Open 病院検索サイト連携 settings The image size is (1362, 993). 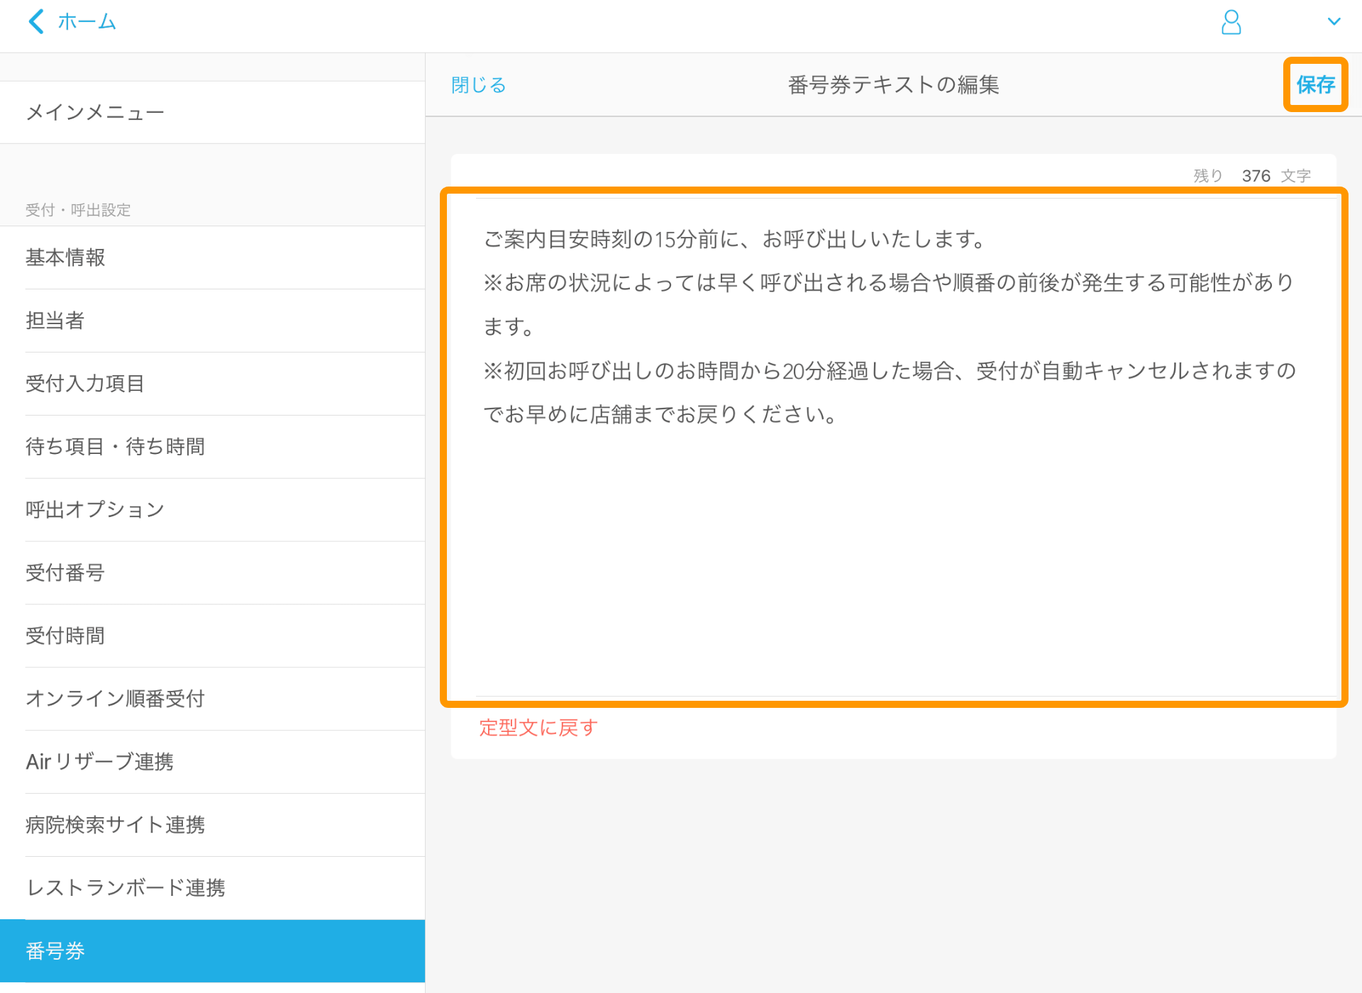coord(115,825)
